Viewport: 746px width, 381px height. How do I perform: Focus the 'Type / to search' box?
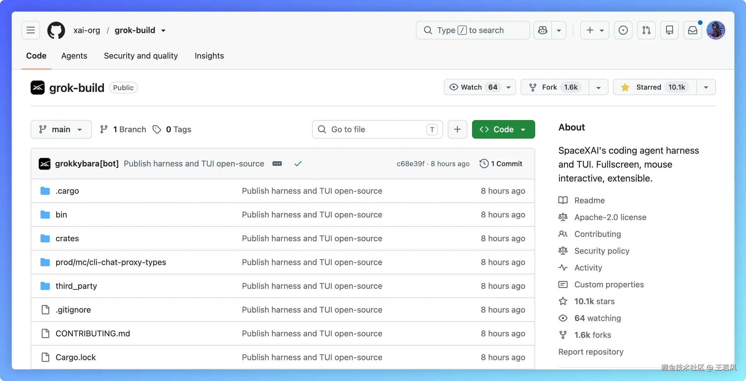tap(473, 30)
